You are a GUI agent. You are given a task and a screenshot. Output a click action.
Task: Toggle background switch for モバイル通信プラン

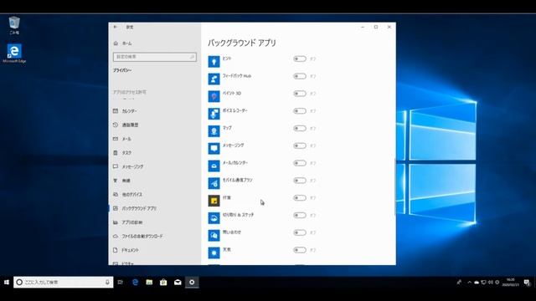click(300, 181)
